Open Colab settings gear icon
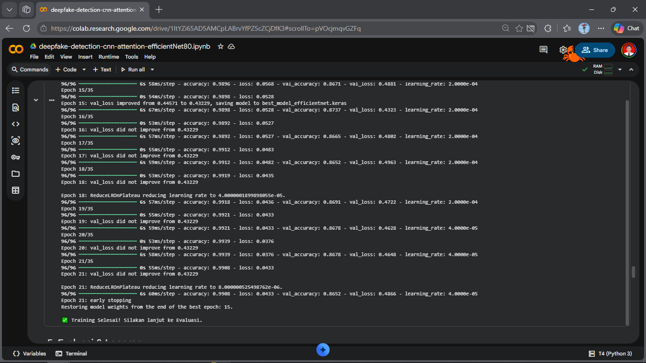The width and height of the screenshot is (646, 363). [x=563, y=50]
